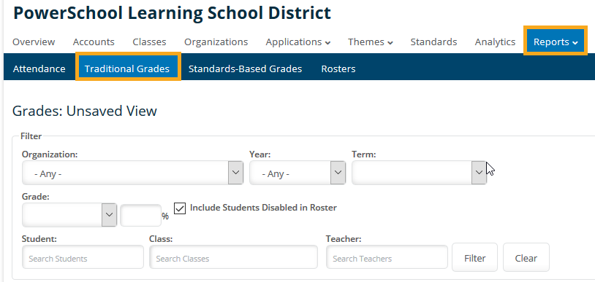
Task: Click the grade percentage input box
Action: click(x=140, y=215)
